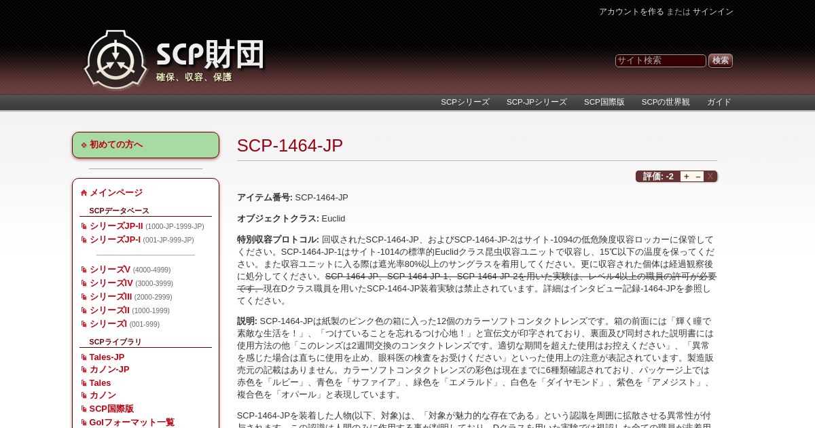This screenshot has height=428, width=815.
Task: Open GoIフォーマット一覧 link
Action: [132, 423]
